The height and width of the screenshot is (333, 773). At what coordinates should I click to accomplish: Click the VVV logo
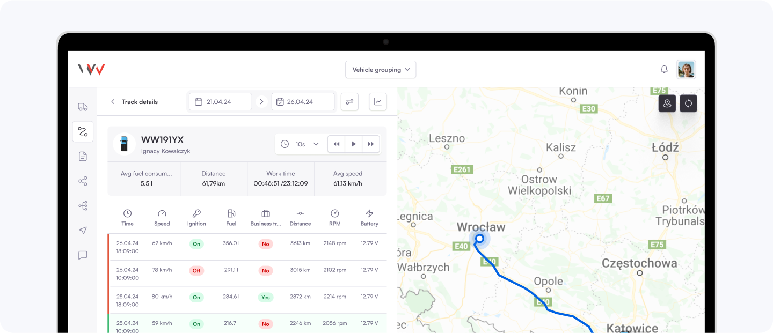tap(91, 69)
